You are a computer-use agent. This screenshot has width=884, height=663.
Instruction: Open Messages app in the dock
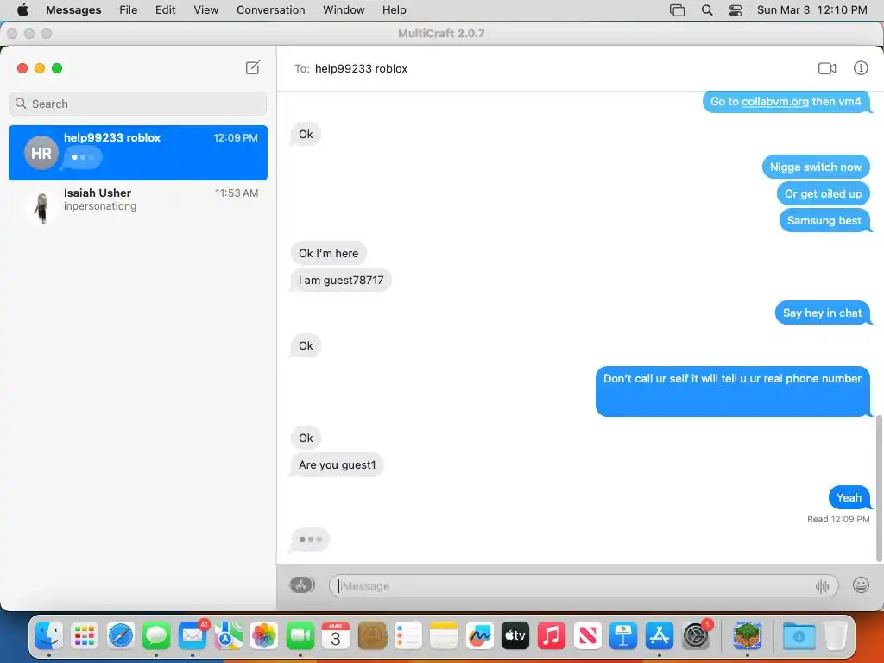(156, 636)
